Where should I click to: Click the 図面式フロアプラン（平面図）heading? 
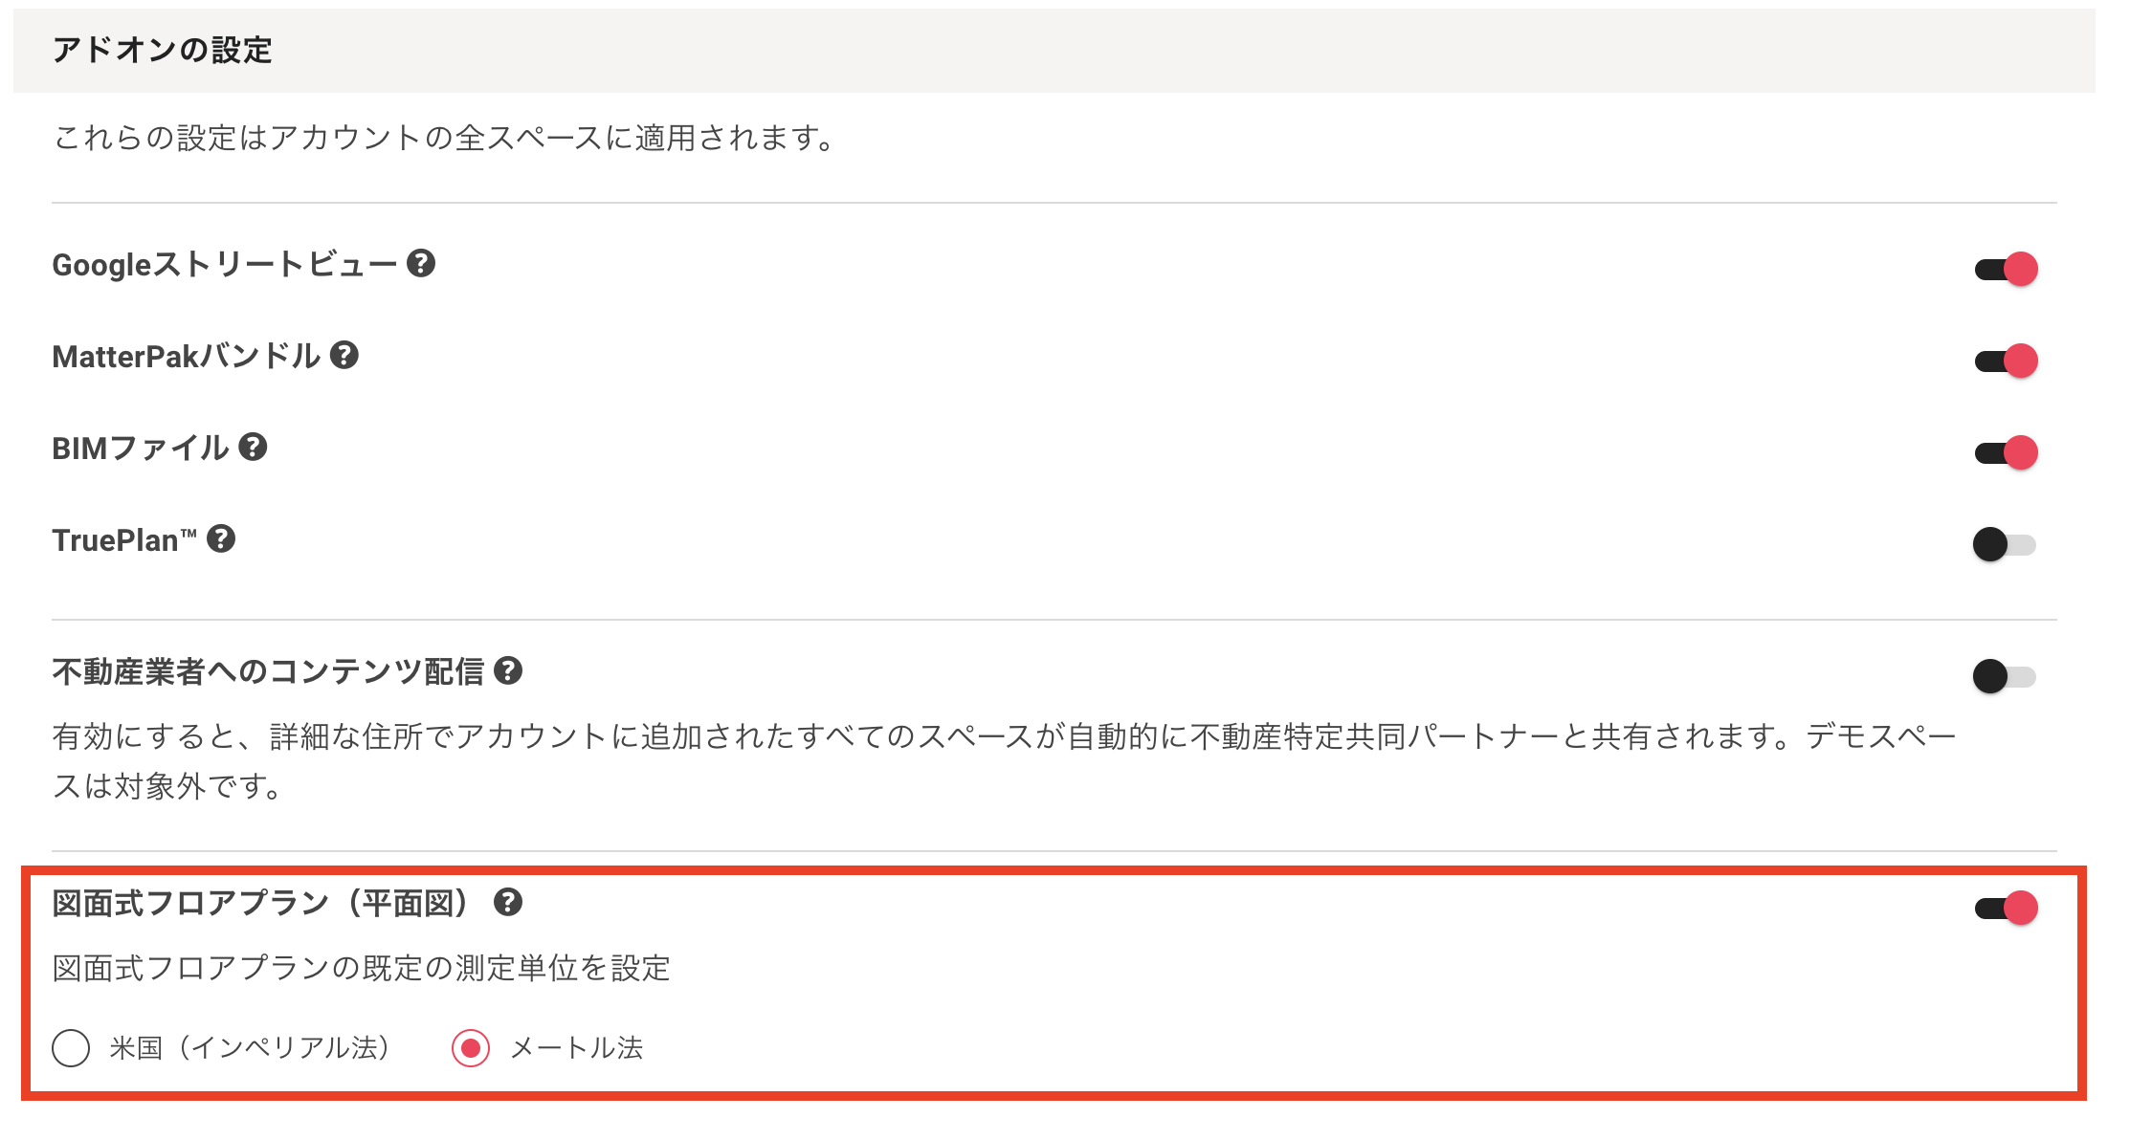pos(266,903)
